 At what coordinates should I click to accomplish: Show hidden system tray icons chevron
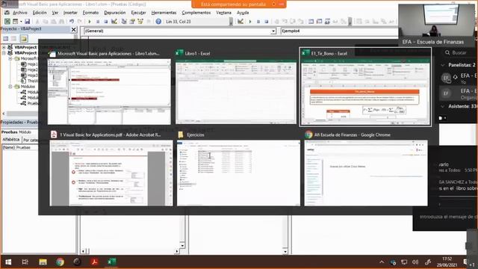(x=382, y=262)
